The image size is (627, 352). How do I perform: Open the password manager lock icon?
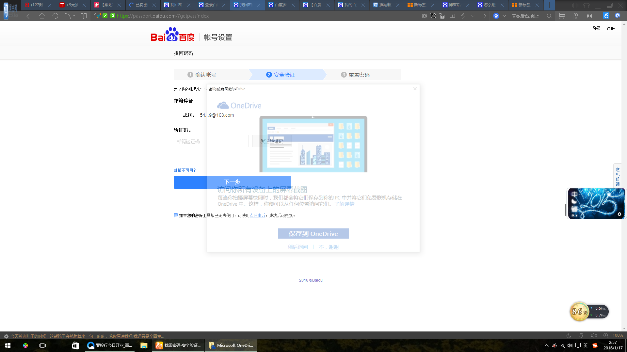442,16
